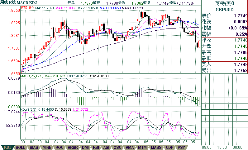Click the 最低 1.7740 quote row
This screenshot has height=150, width=248.
(225, 58)
